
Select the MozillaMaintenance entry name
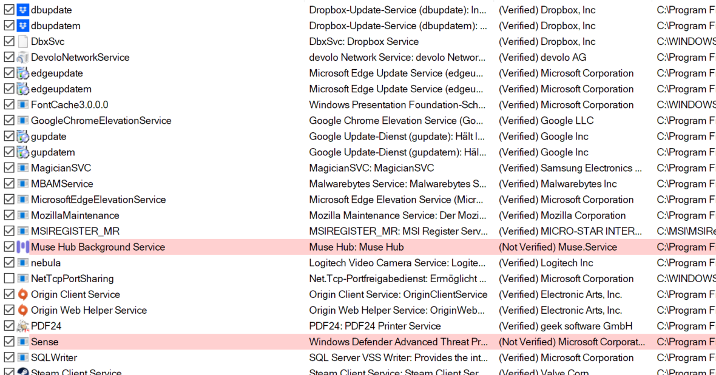(75, 215)
